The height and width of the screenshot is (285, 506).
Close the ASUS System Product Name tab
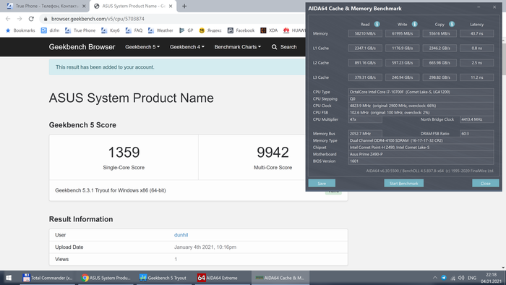(171, 6)
